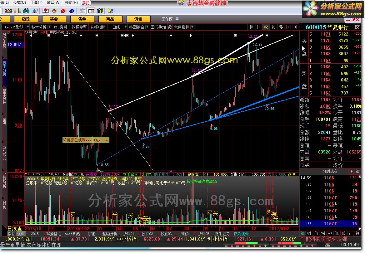
Task: Click the blue round toolbar icon
Action: [x=72, y=11]
